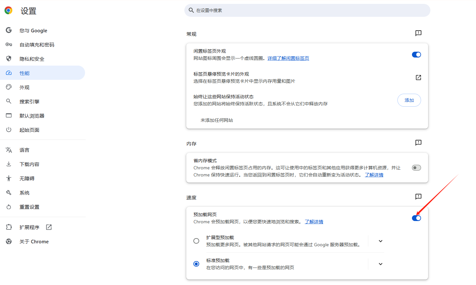
Task: Click the magnifier icon for 搜索引擎
Action: click(9, 101)
